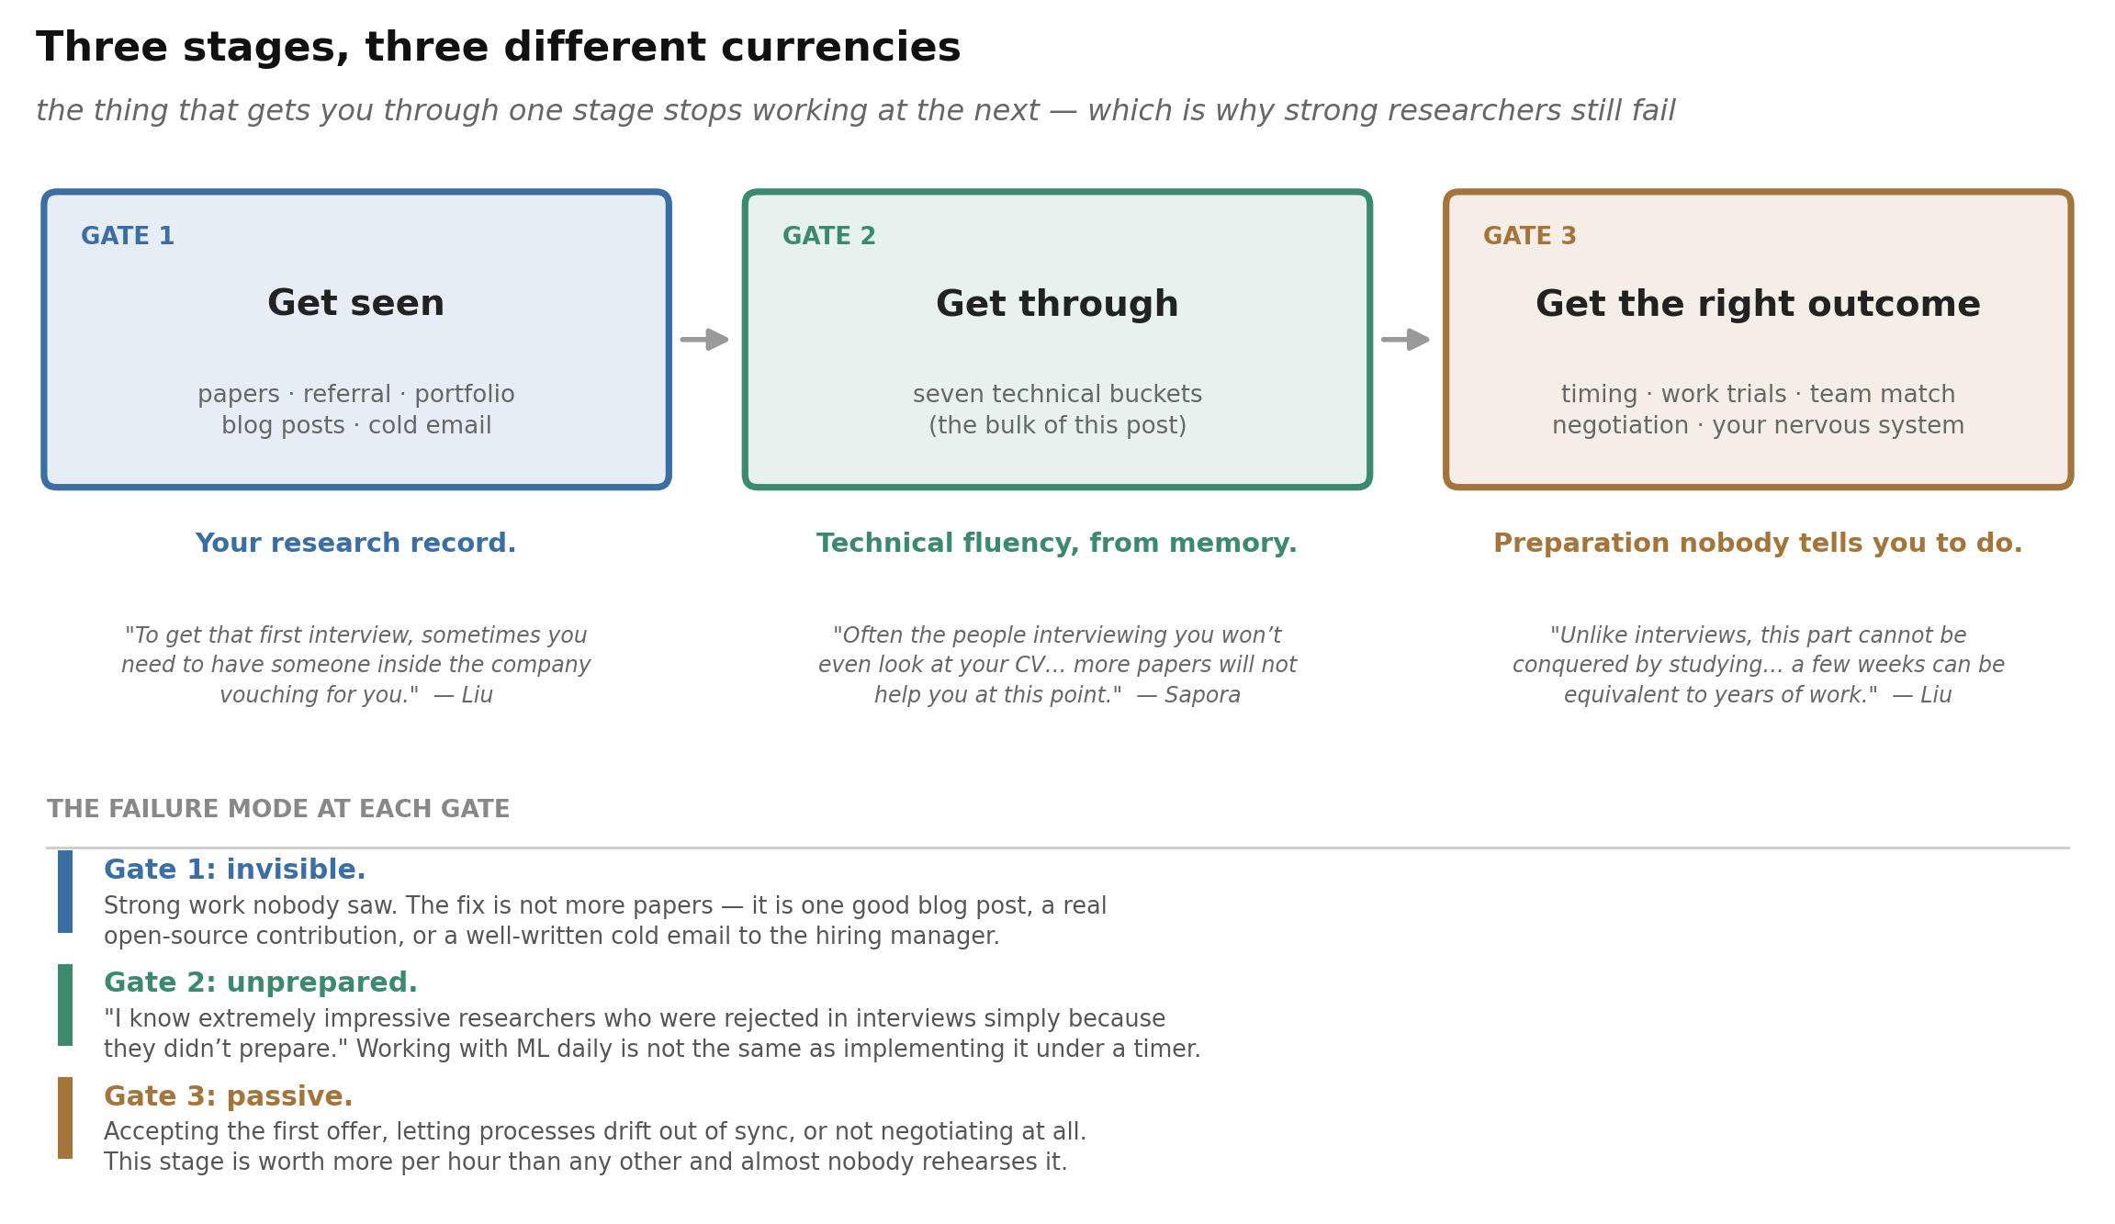
Task: Click 'Technical fluency, from memory.' caption
Action: click(x=1057, y=544)
